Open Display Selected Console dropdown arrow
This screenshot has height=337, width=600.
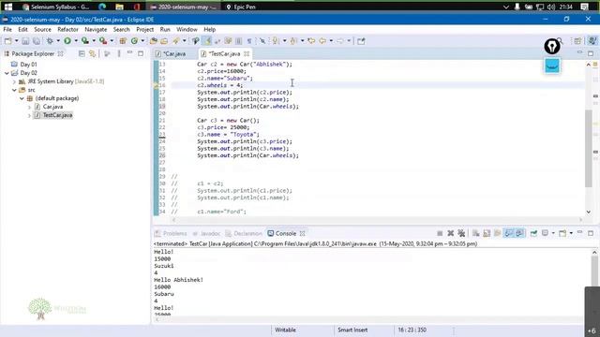point(553,233)
